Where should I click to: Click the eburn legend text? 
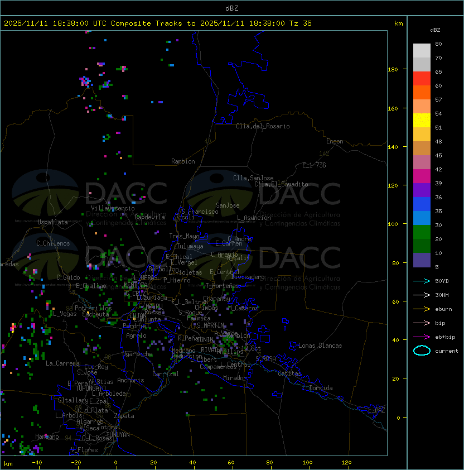click(443, 309)
